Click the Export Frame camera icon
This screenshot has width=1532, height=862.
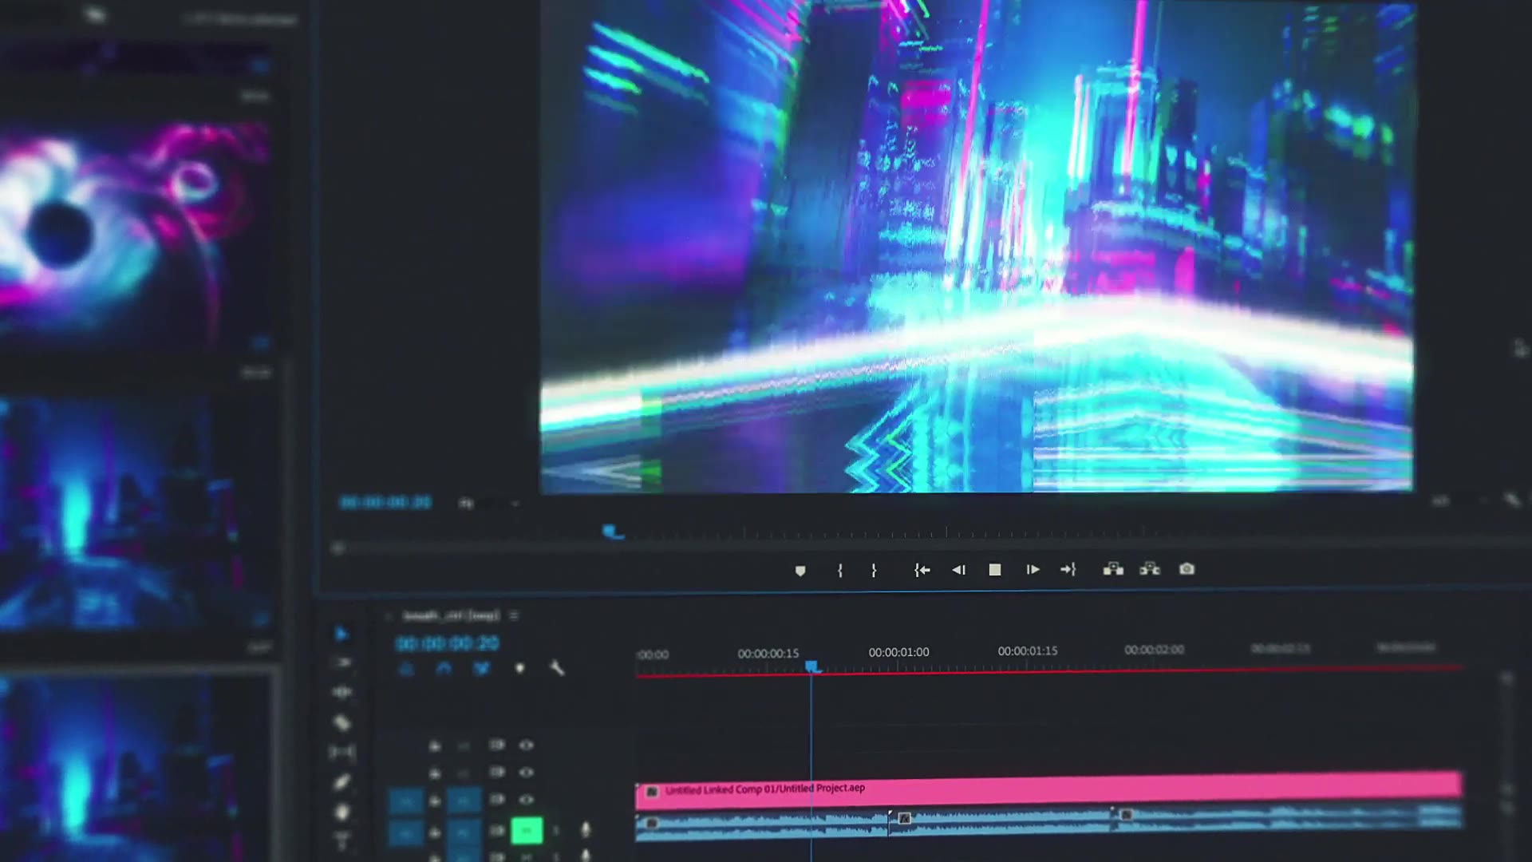click(1187, 569)
